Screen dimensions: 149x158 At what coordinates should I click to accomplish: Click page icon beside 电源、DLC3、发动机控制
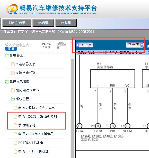point(15,117)
